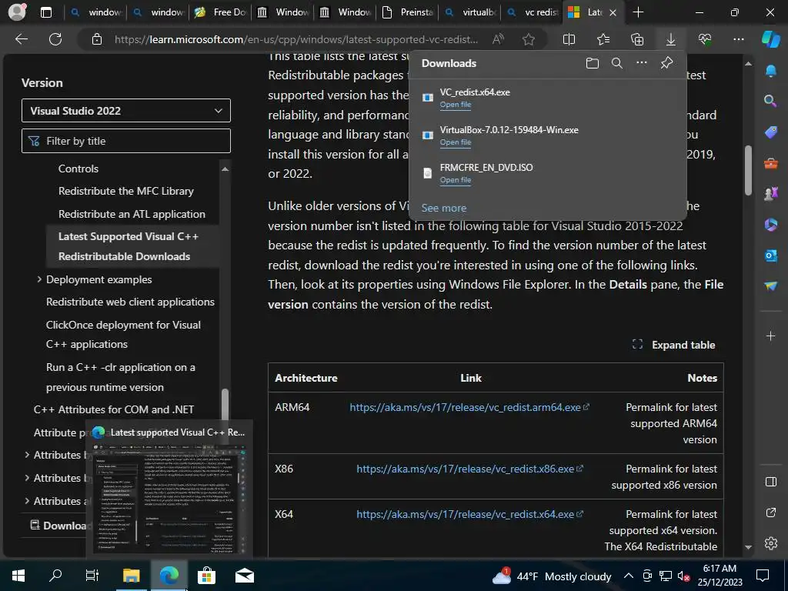Viewport: 788px width, 591px height.
Task: Close the active Late tab
Action: [613, 12]
